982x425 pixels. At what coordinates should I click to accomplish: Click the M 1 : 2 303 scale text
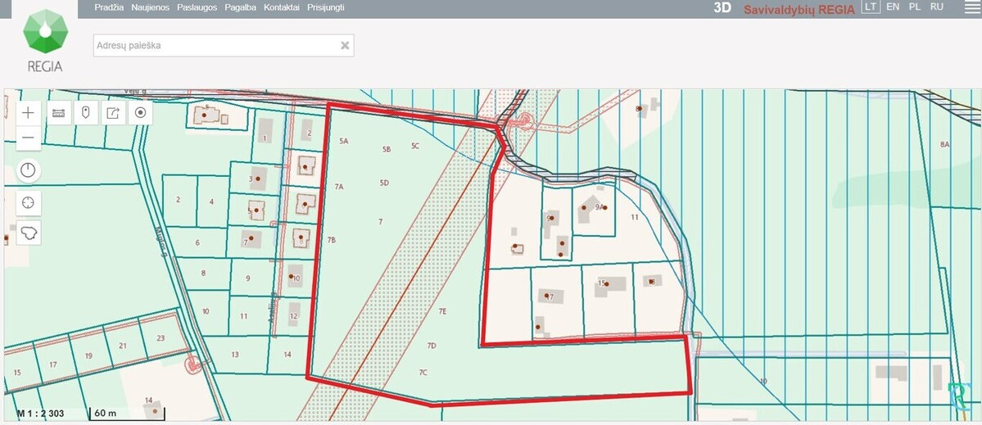coord(41,414)
